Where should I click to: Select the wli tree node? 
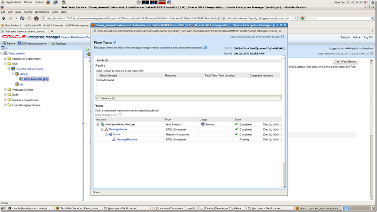[x=21, y=85]
